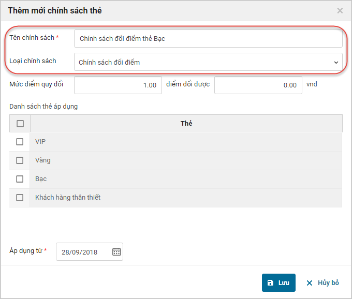Click the điểm đổi được vnđ amount field
Viewport: 352px width, 299px height.
258,85
